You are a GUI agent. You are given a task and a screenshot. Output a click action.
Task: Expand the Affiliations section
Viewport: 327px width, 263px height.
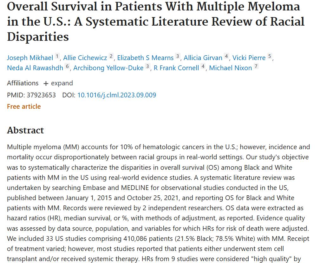58,83
